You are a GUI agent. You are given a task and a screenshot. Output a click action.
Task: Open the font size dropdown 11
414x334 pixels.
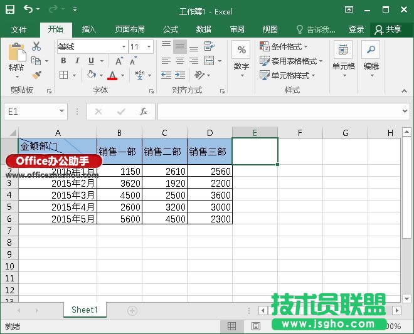149,47
